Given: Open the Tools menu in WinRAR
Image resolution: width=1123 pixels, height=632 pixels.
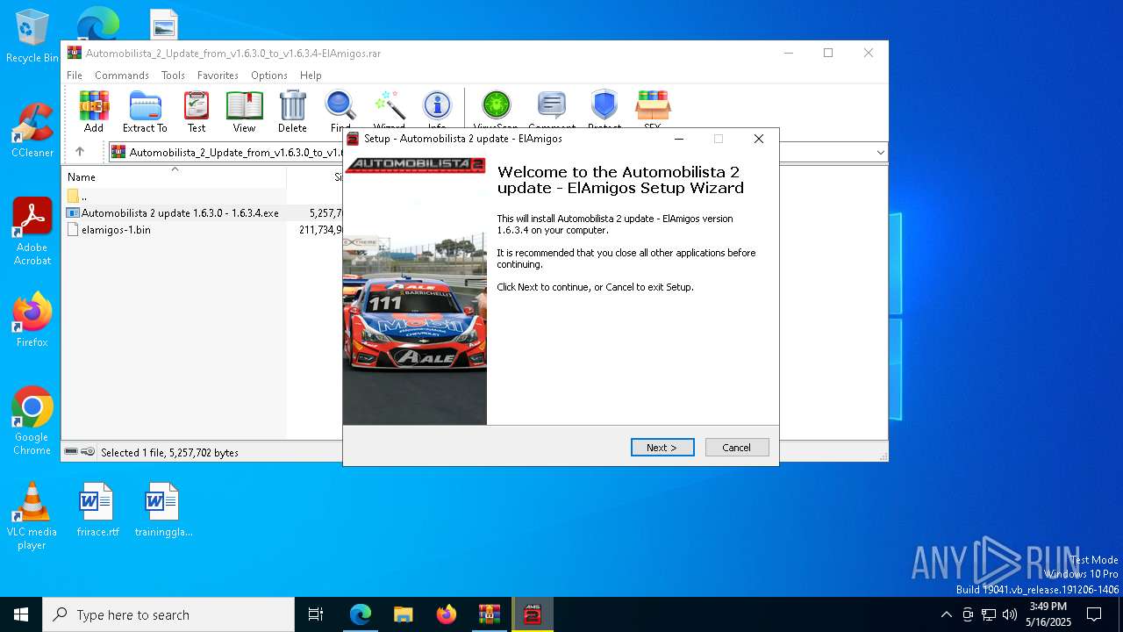Looking at the screenshot, I should click(173, 75).
